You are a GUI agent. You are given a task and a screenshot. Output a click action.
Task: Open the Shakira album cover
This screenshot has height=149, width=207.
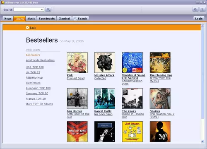pos(160,99)
